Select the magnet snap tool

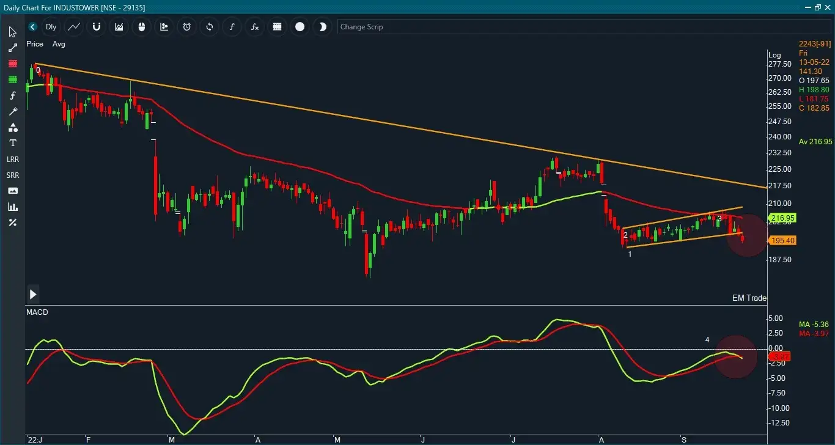pyautogui.click(x=97, y=27)
